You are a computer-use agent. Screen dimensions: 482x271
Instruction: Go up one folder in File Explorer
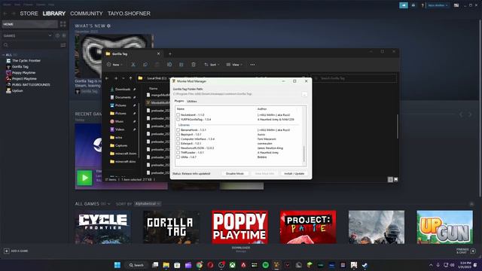130,78
